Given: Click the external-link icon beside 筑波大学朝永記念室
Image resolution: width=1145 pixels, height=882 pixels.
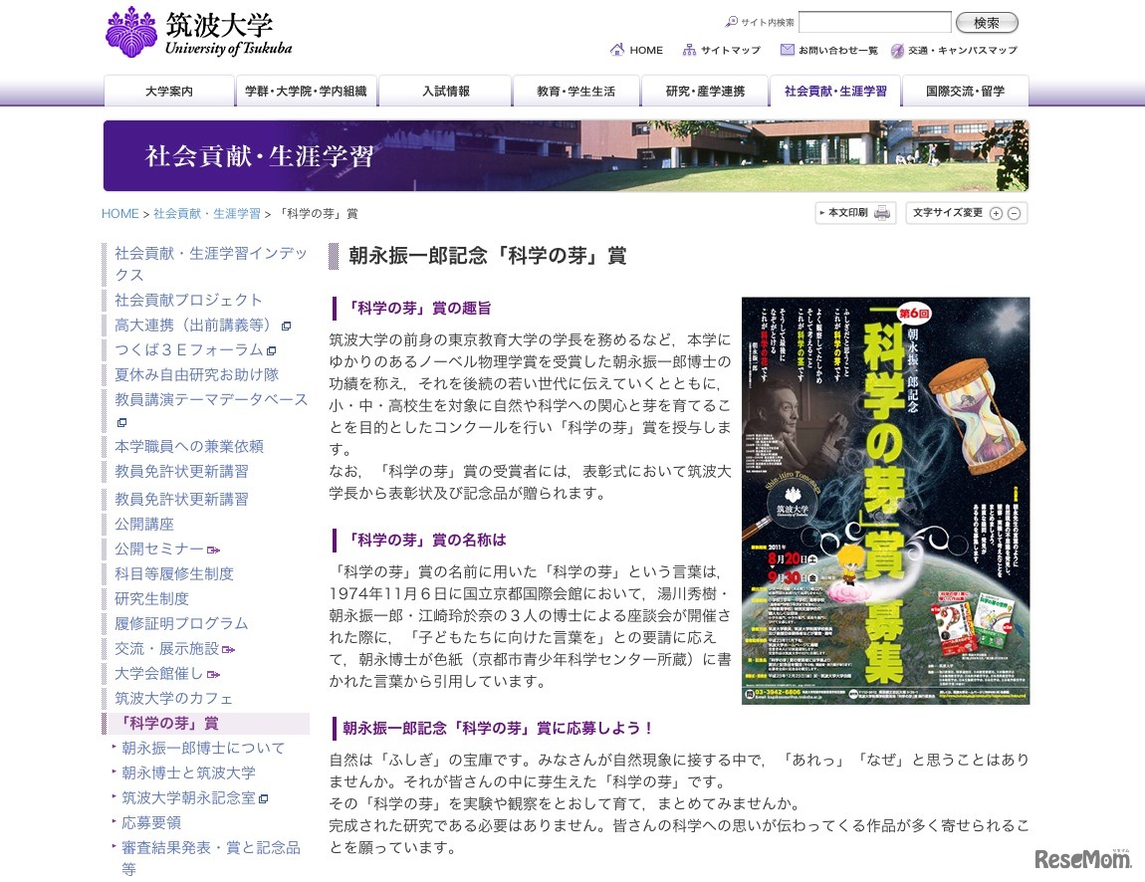Looking at the screenshot, I should coord(261,797).
